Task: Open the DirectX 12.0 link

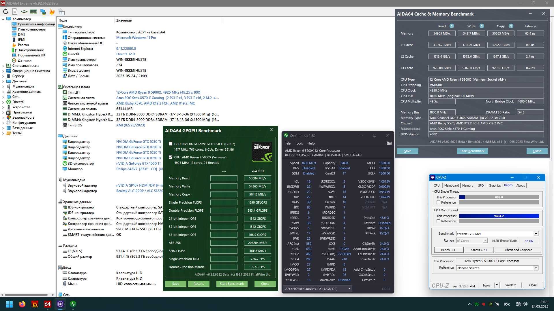Action: (125, 54)
